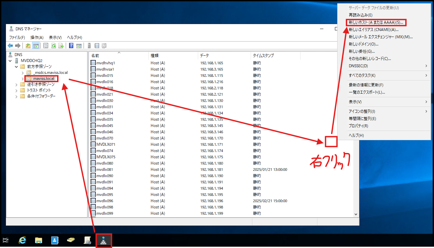This screenshot has width=434, height=248.
Task: Select the maviss.local zone in tree
Action: pos(44,78)
